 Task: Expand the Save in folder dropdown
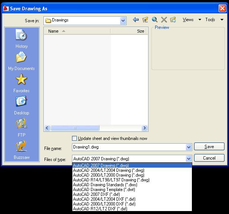[123, 21]
